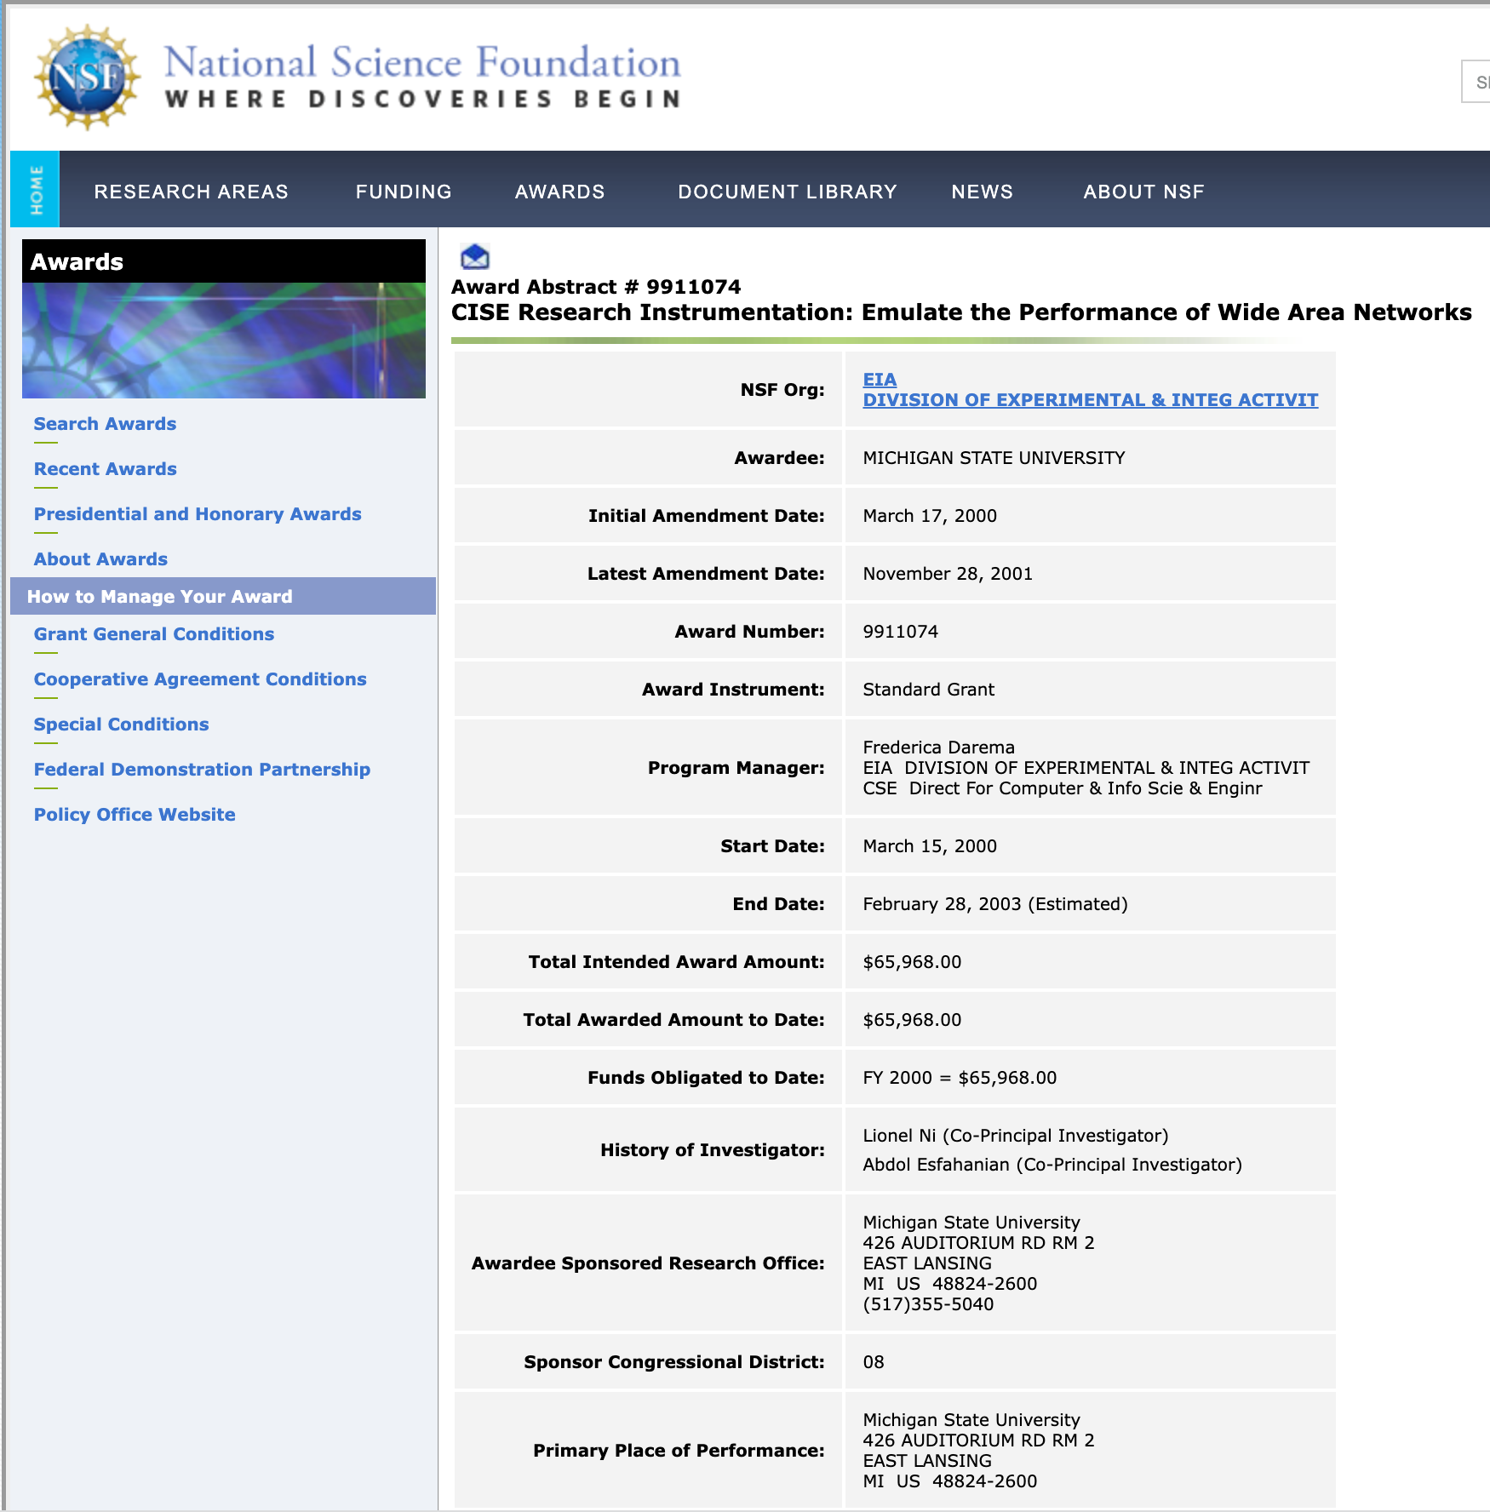
Task: Click the WHERE DISCOVERIES BEGIN tagline
Action: pyautogui.click(x=423, y=100)
